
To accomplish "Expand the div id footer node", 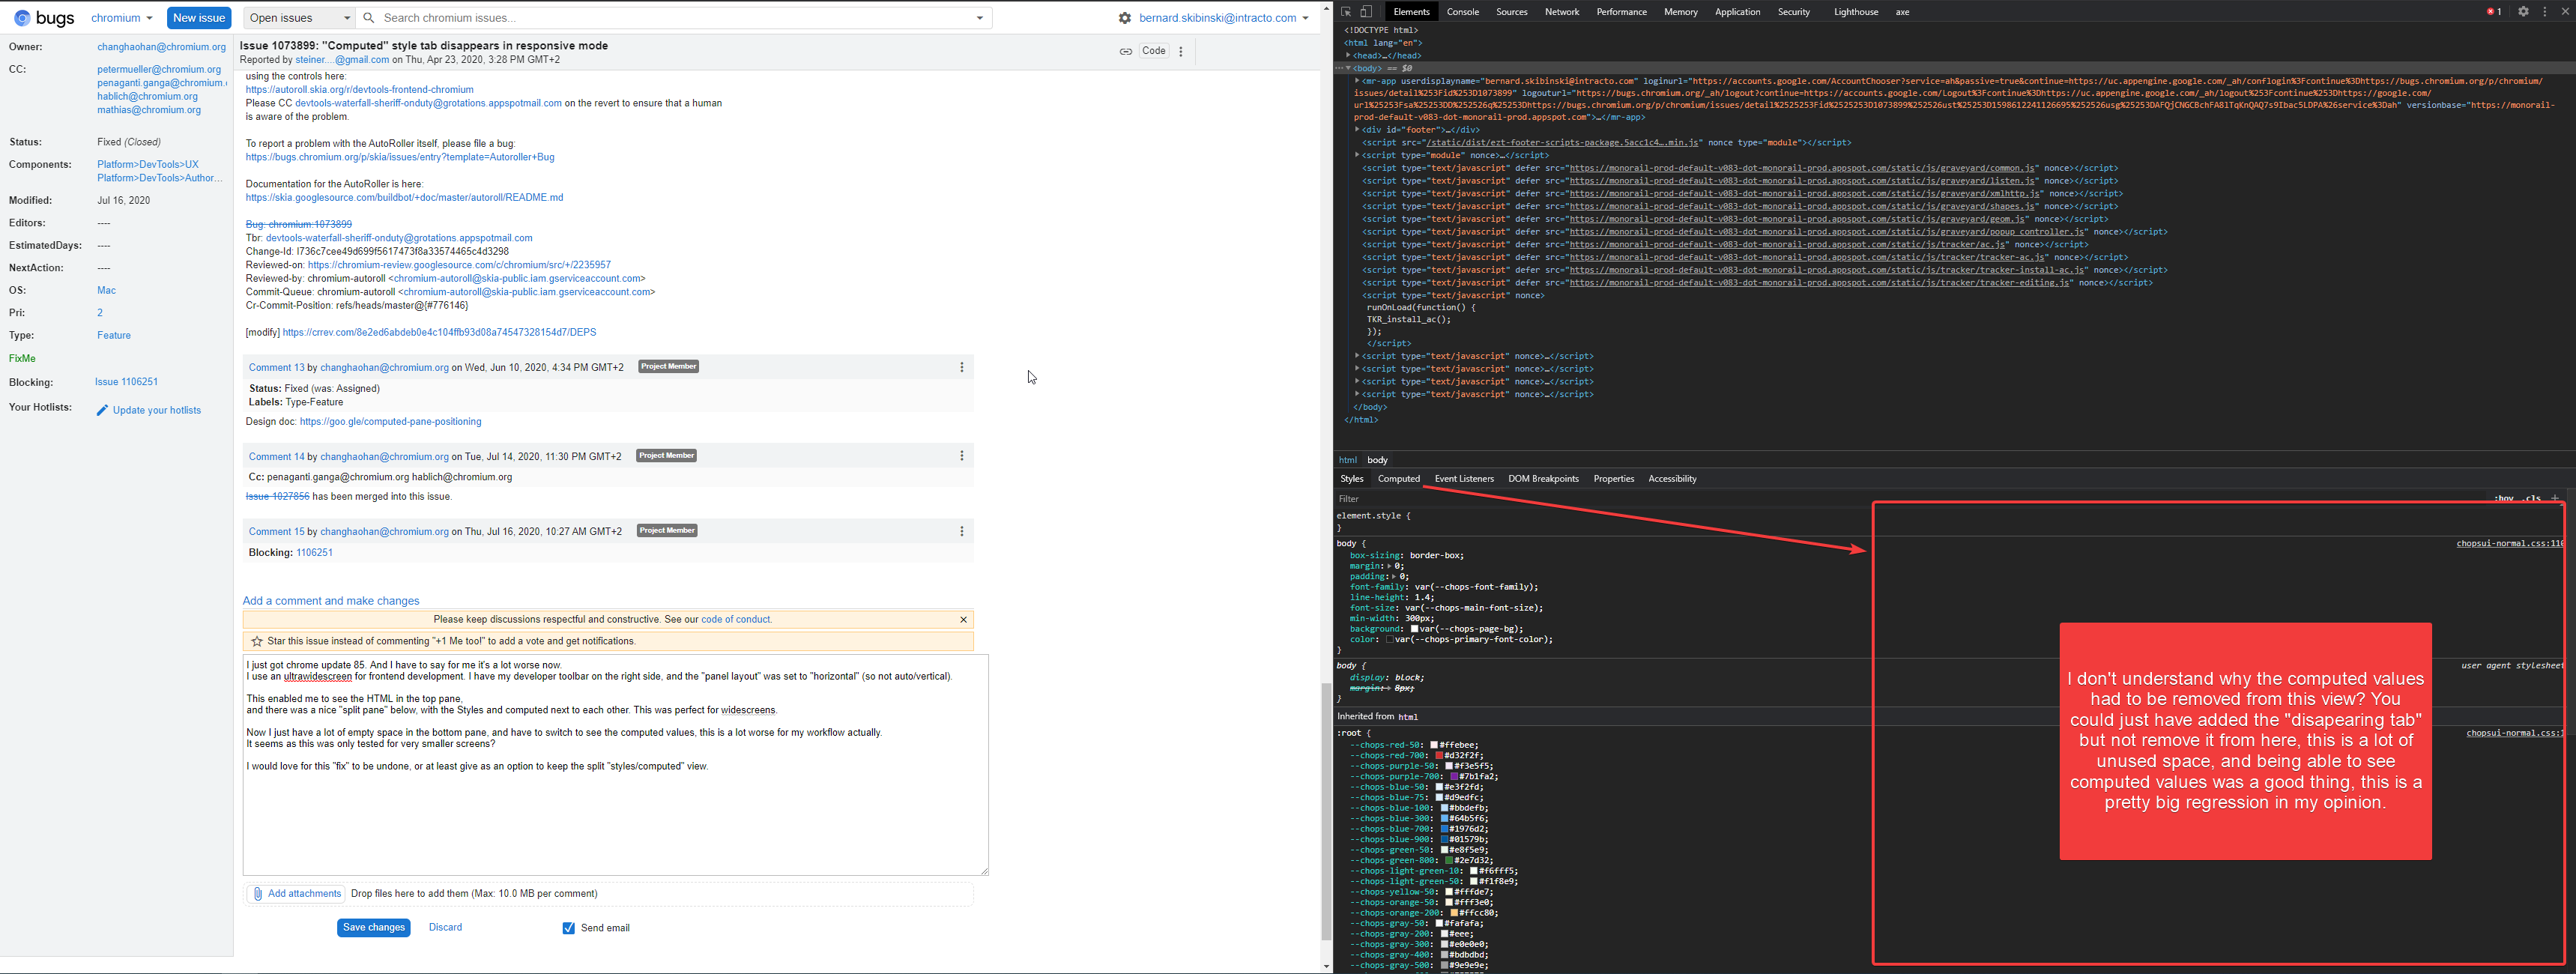I will coord(1357,130).
